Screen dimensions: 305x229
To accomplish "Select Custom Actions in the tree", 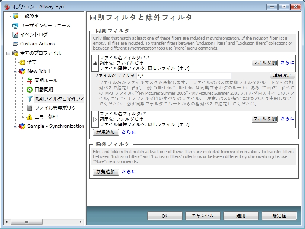I will (37, 44).
